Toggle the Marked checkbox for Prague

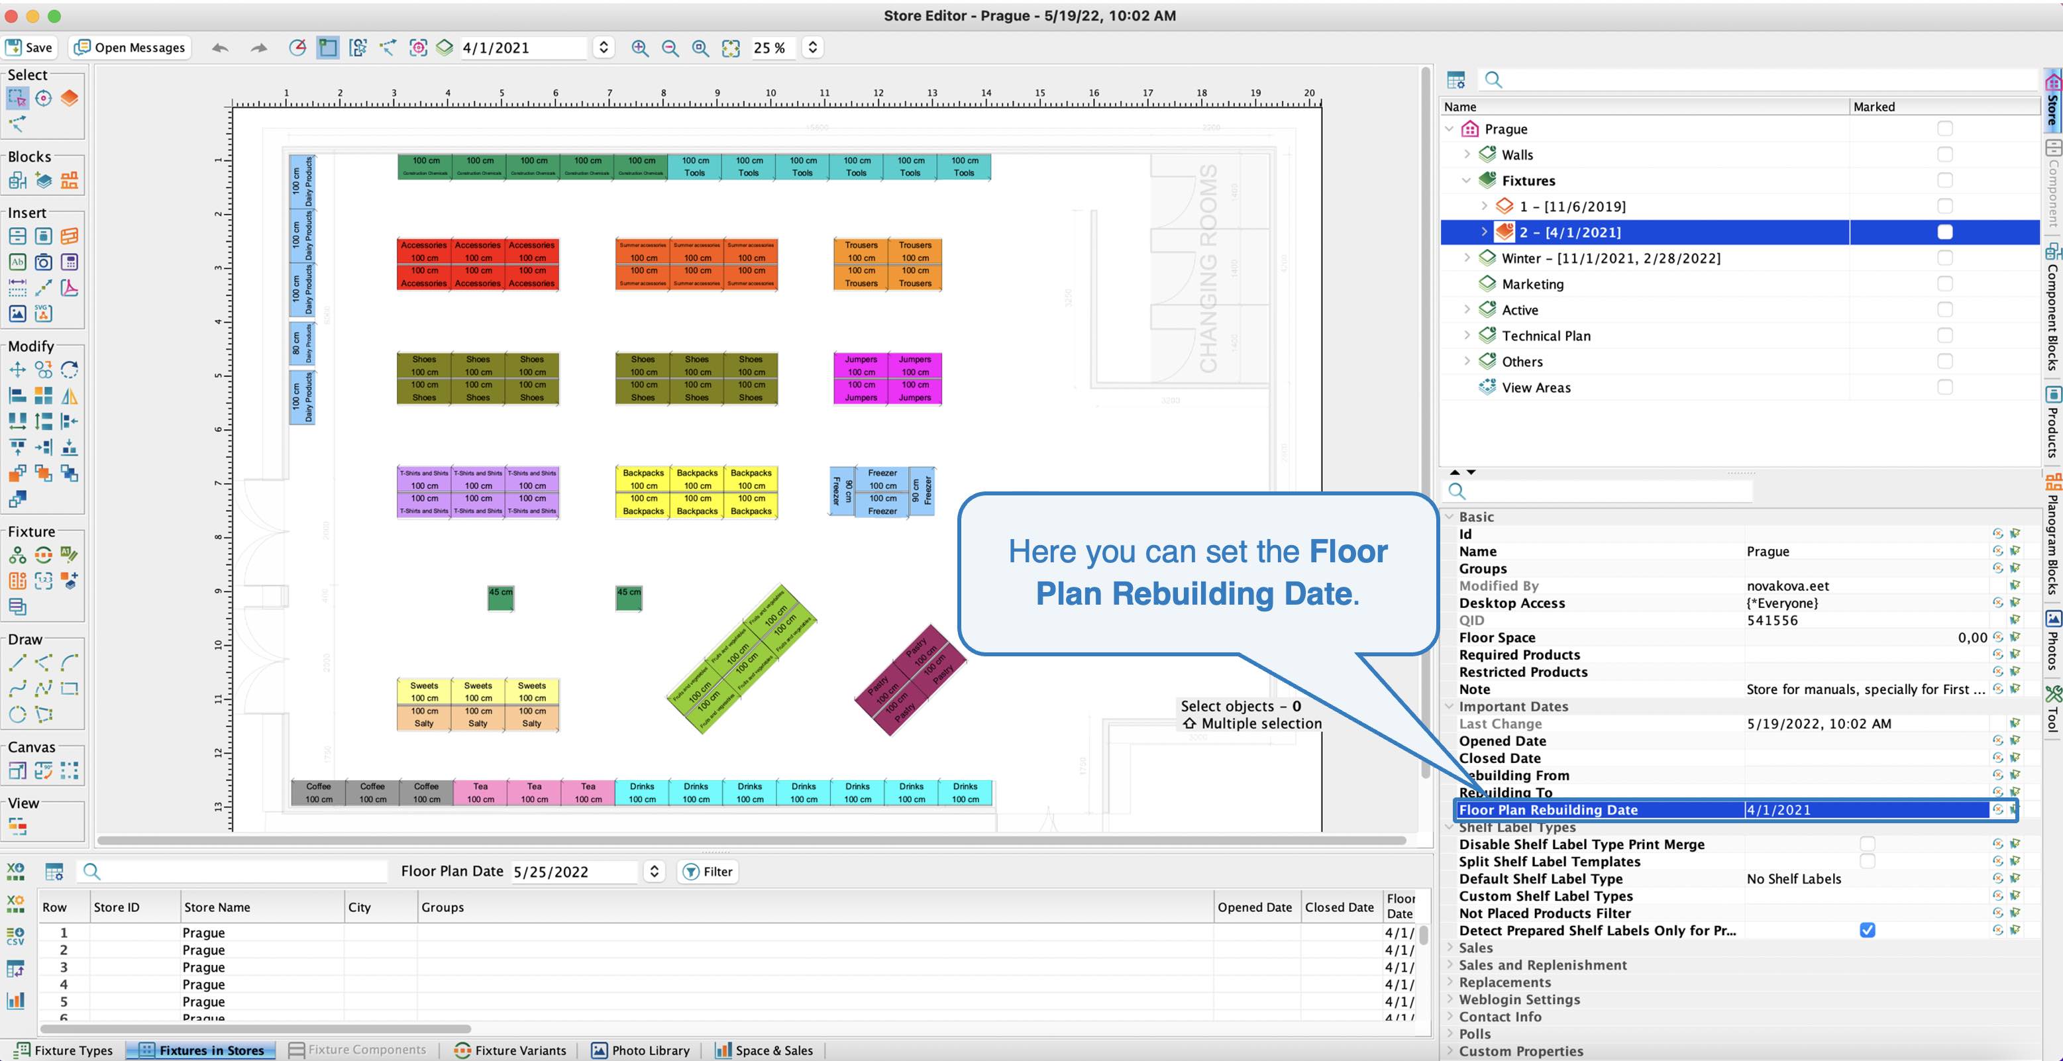(x=1944, y=129)
